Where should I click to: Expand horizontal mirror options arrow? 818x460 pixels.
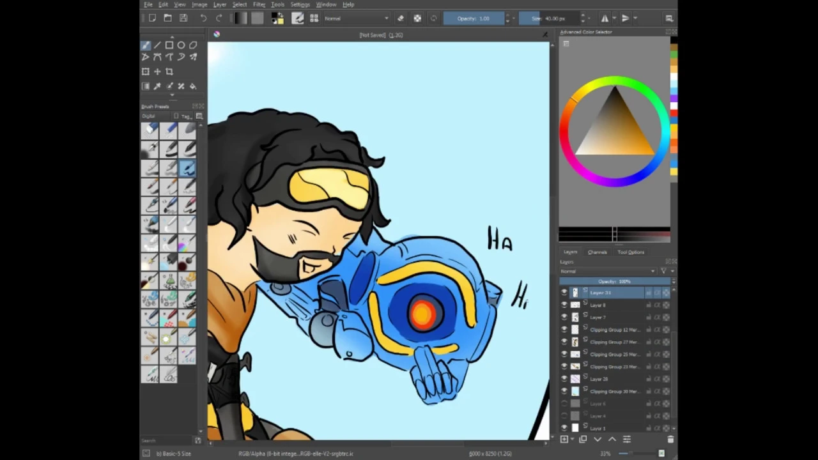(614, 19)
